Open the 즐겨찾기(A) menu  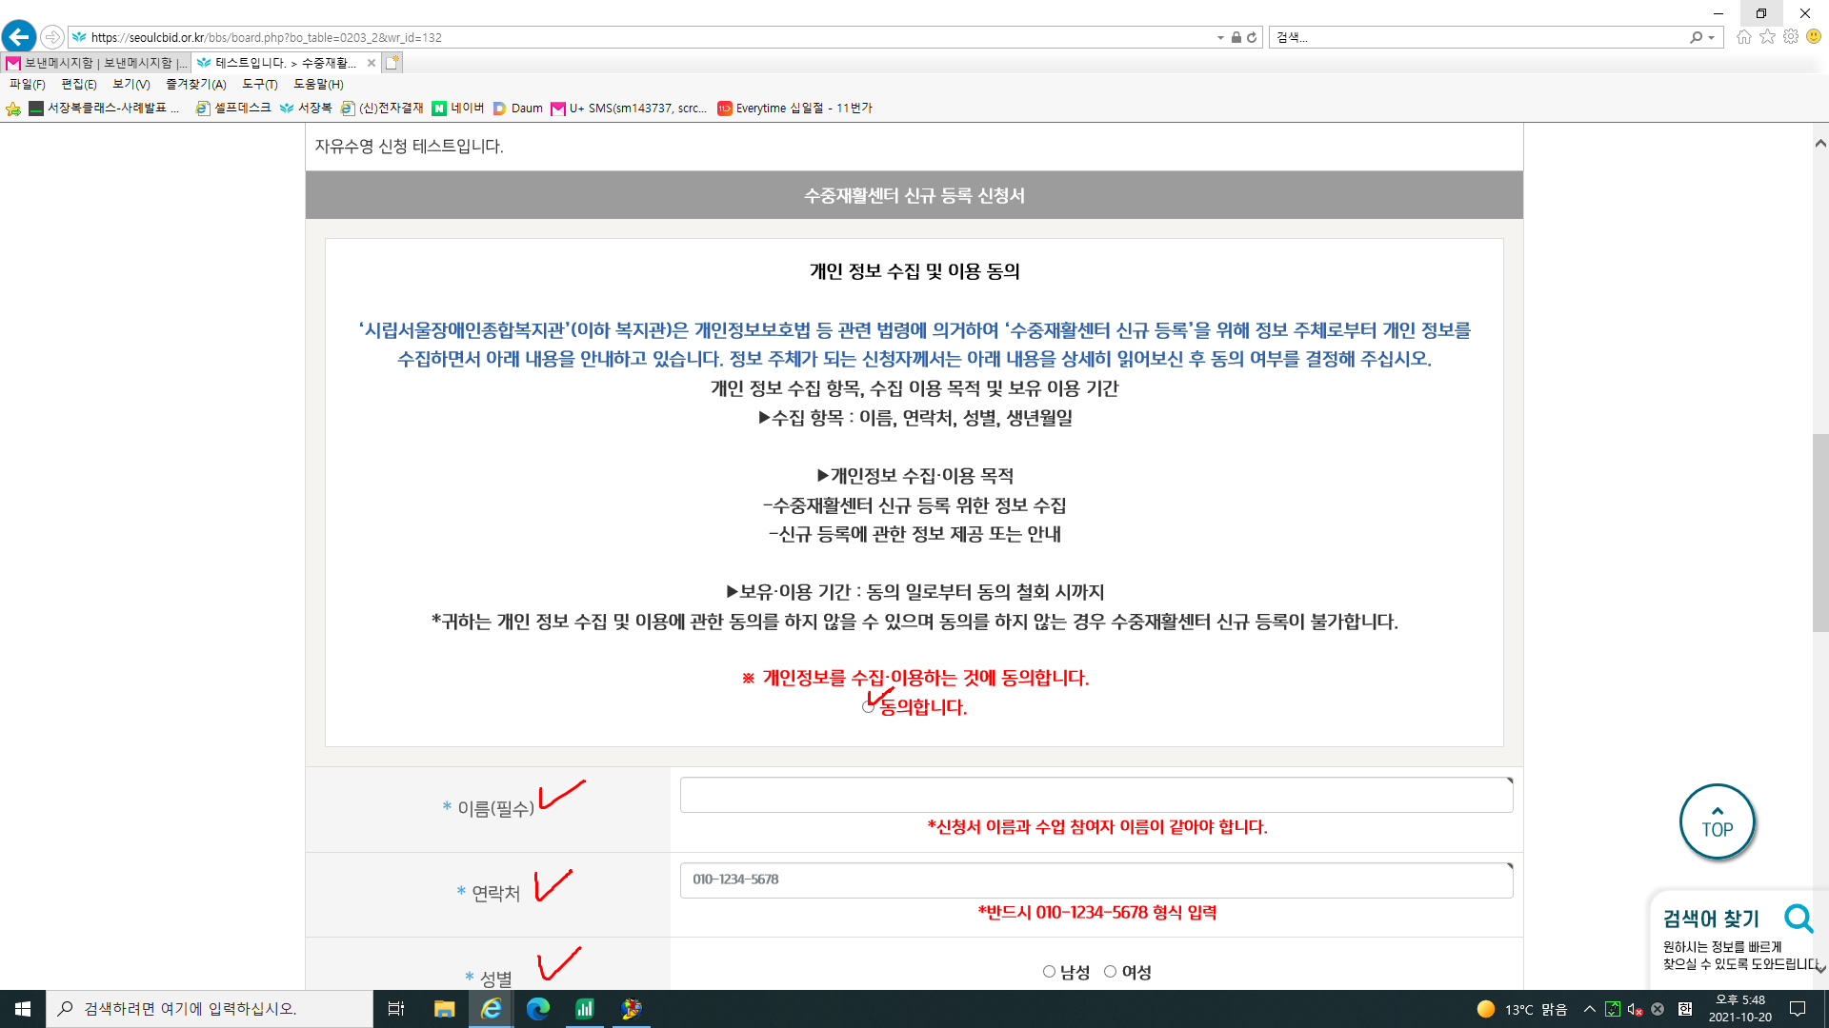[196, 85]
